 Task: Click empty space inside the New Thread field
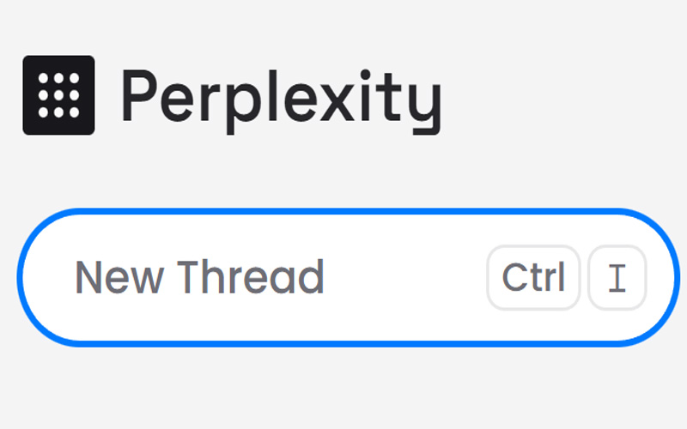[404, 277]
